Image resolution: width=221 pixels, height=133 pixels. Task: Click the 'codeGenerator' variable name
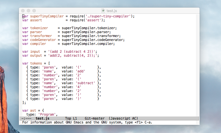43,40
